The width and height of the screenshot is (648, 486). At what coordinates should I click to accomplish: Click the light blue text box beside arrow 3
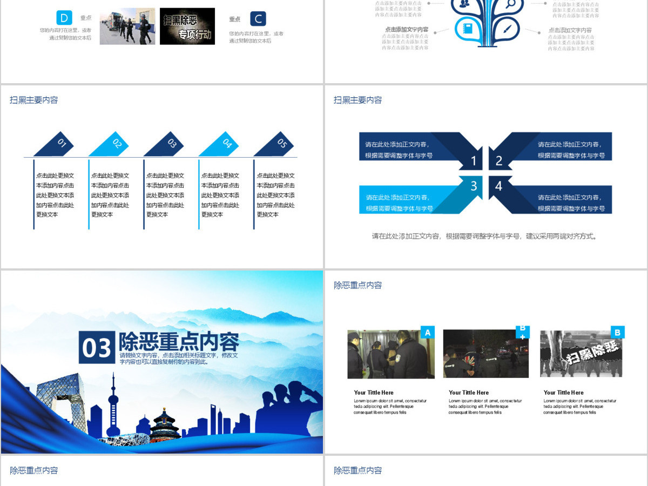400,202
